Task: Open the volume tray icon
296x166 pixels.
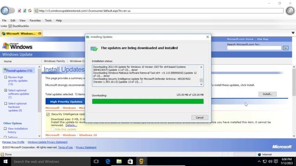Action: click(270, 161)
